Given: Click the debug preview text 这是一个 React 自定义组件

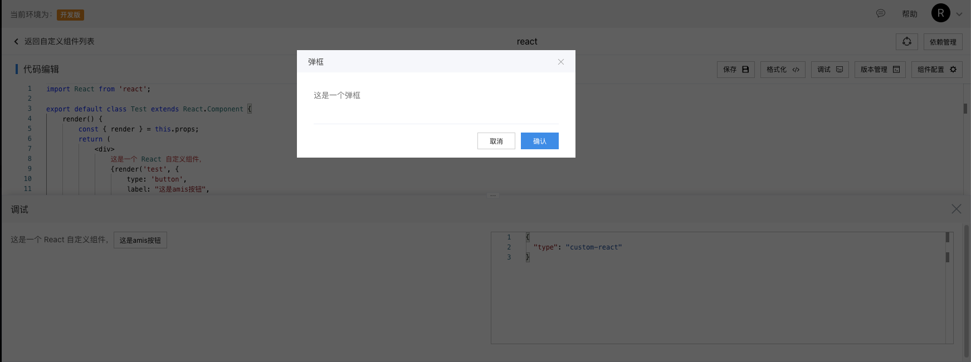Looking at the screenshot, I should point(60,239).
